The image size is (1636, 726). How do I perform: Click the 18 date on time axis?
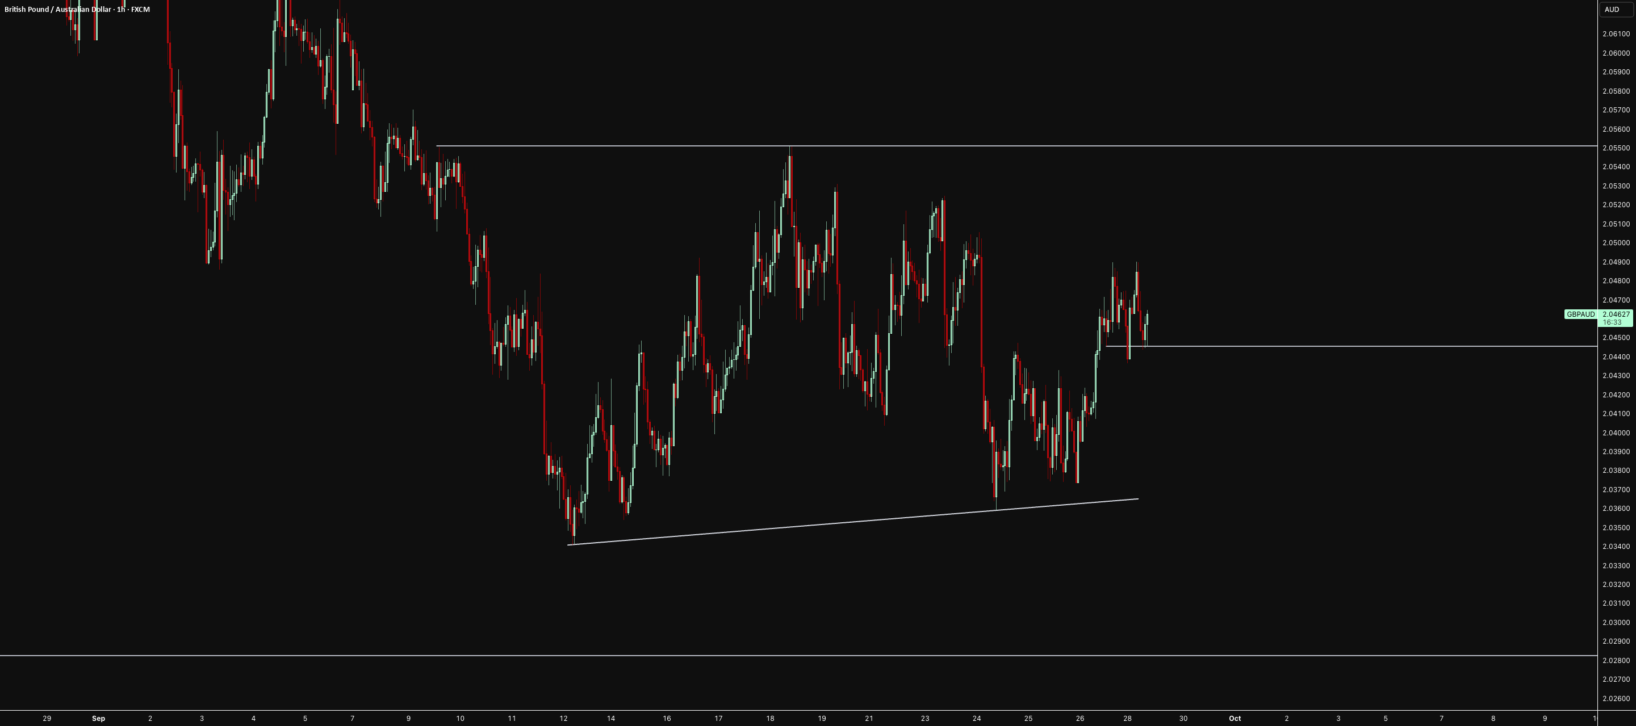(x=770, y=719)
